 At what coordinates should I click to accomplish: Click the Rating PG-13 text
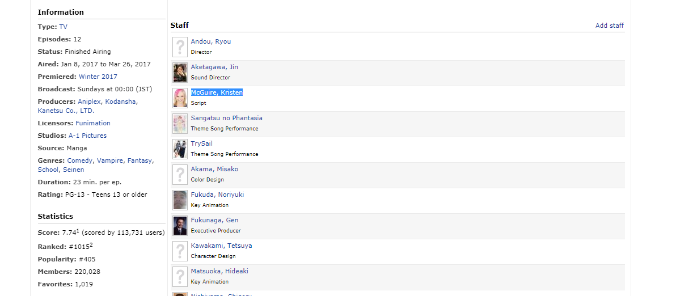[x=106, y=194]
